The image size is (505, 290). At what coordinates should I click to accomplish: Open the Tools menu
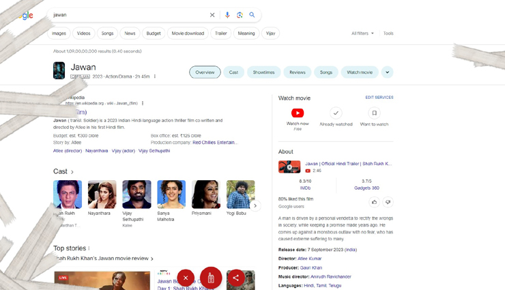(x=388, y=33)
